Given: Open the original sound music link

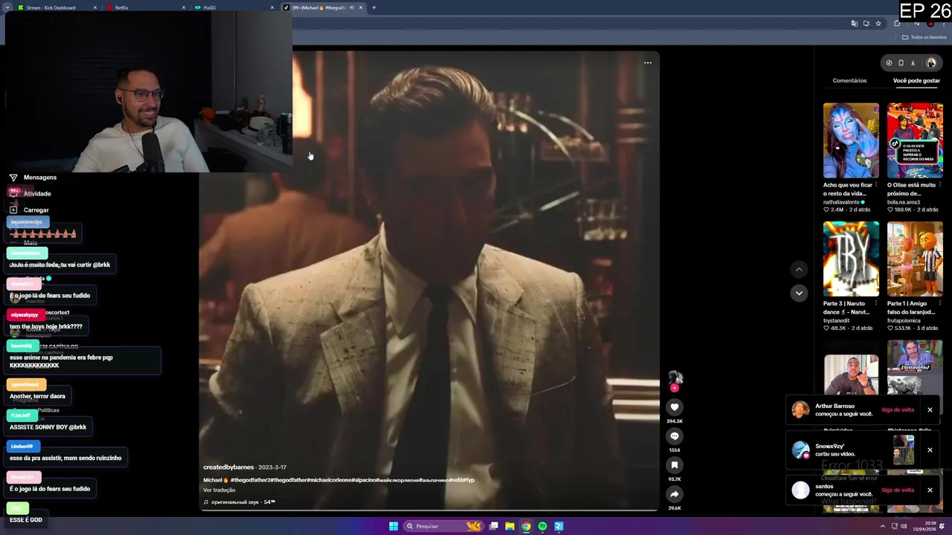Looking at the screenshot, I should [239, 502].
